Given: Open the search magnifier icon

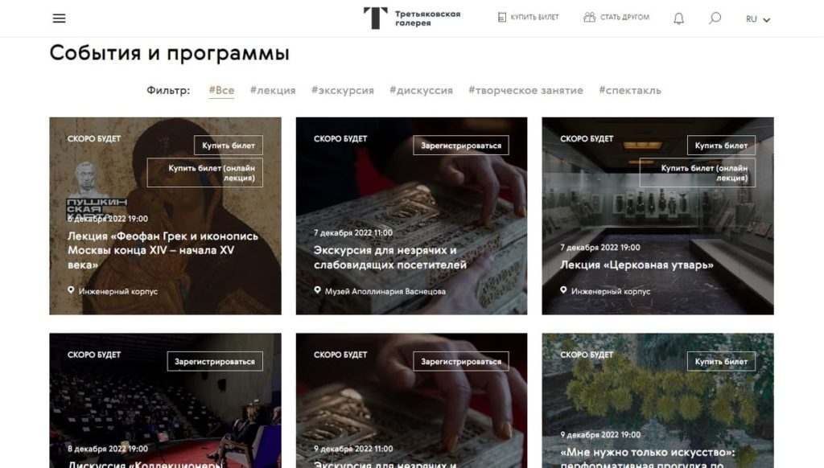Looking at the screenshot, I should pos(715,18).
